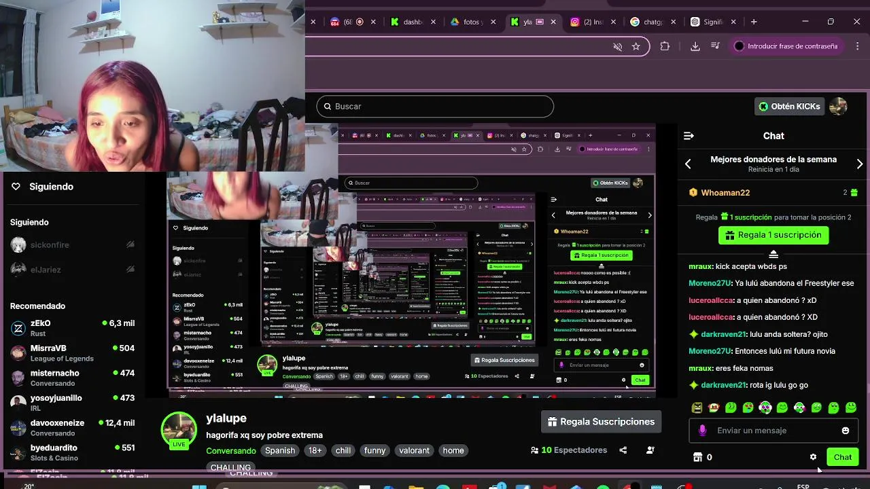870x489 pixels.
Task: Go to next leaderboard with right chevron
Action: coord(860,164)
